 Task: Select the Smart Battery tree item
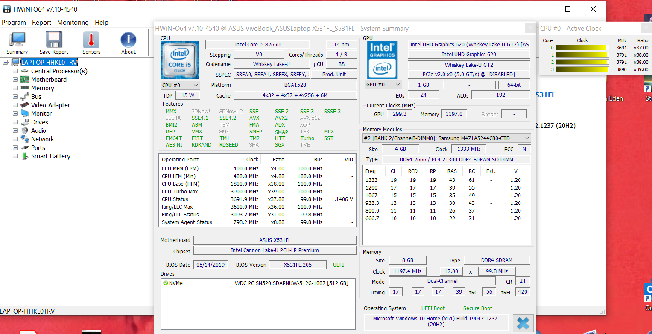51,156
